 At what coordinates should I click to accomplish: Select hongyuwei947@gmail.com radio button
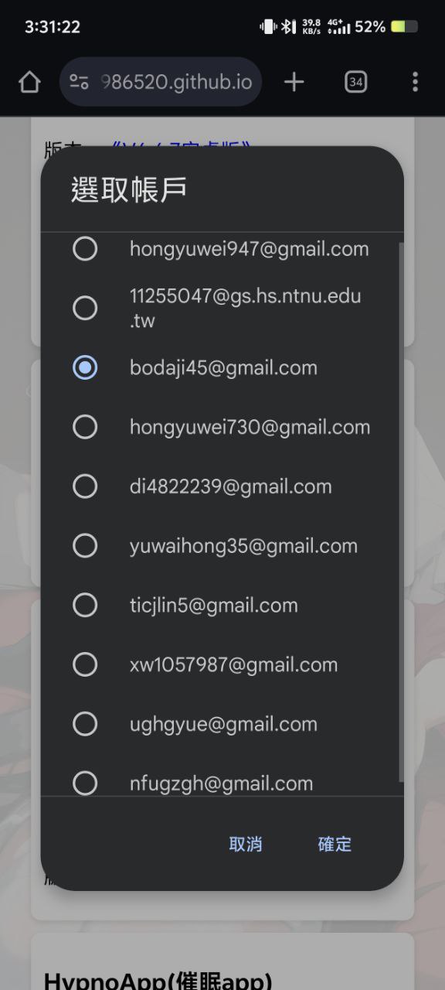tap(85, 249)
